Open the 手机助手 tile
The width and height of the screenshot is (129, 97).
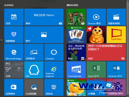(x=34, y=52)
